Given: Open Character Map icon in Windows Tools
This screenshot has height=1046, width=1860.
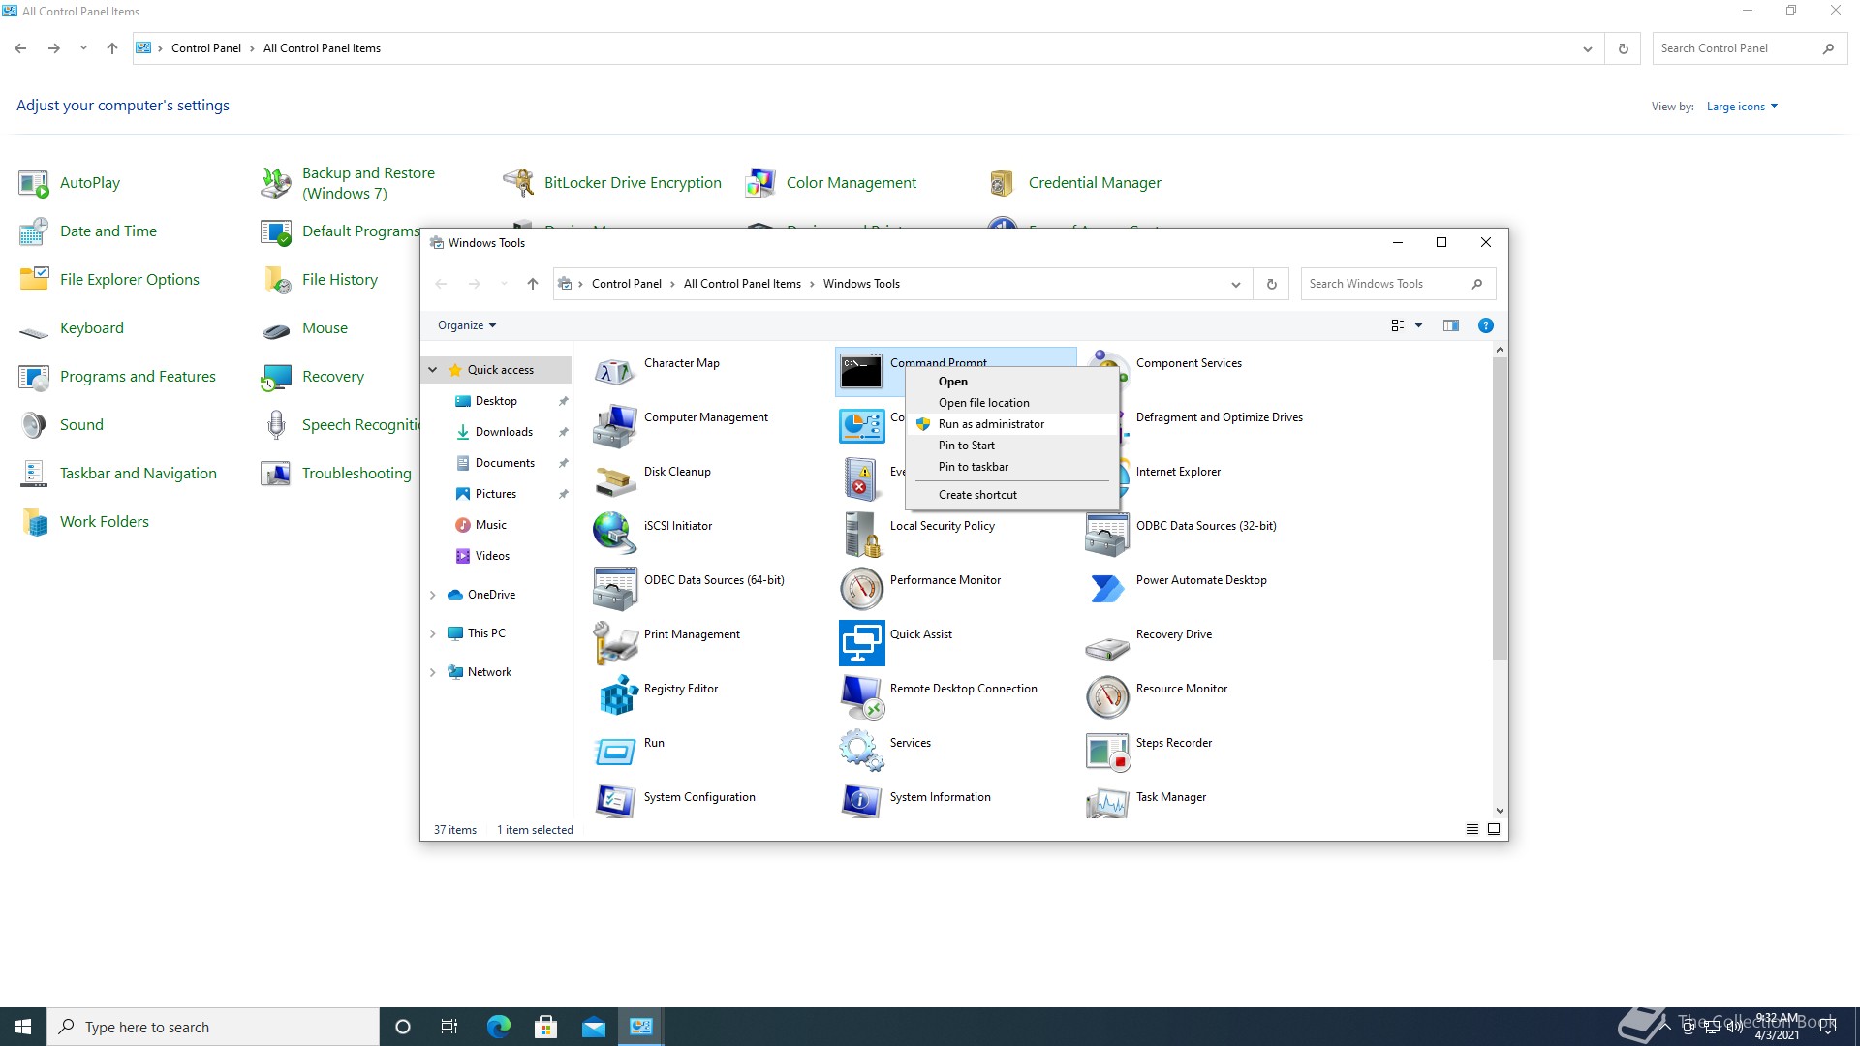Looking at the screenshot, I should pos(615,371).
